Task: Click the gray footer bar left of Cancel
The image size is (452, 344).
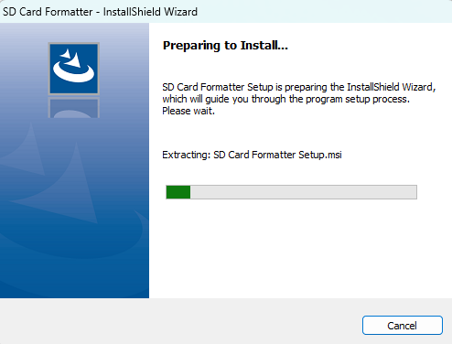Action: pyautogui.click(x=181, y=321)
